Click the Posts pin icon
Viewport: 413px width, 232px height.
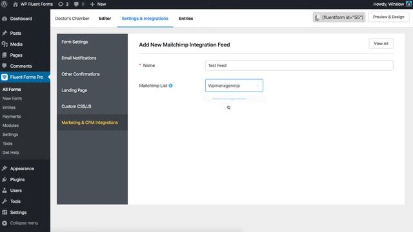pyautogui.click(x=5, y=33)
